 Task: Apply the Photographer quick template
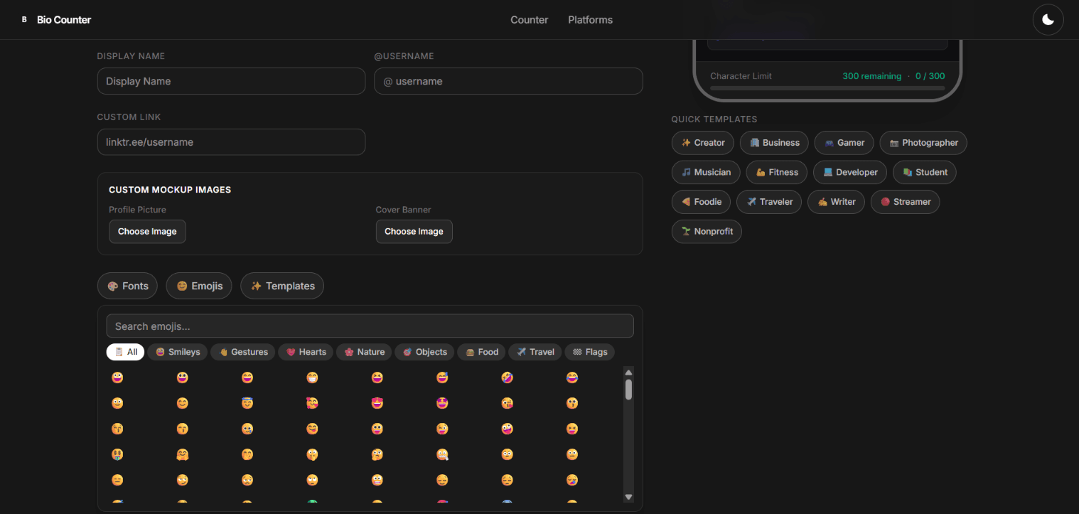coord(923,143)
